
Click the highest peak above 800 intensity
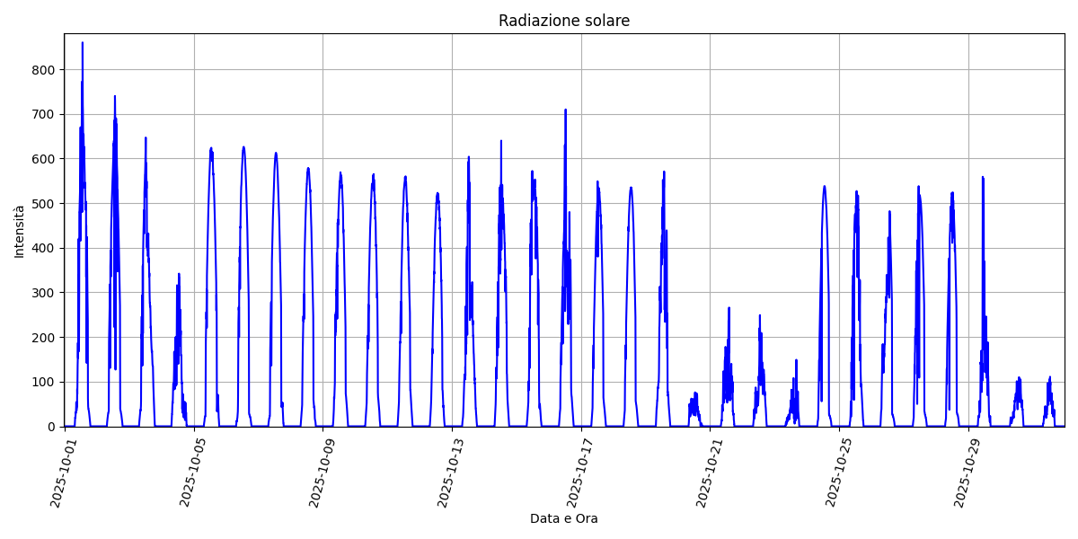click(83, 43)
